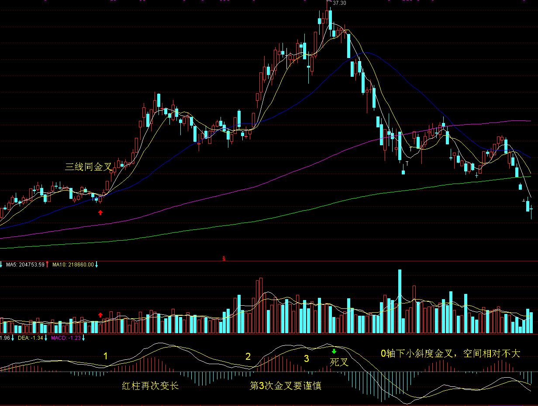Click the 第3次金叉要谨慎 annotation

click(285, 386)
